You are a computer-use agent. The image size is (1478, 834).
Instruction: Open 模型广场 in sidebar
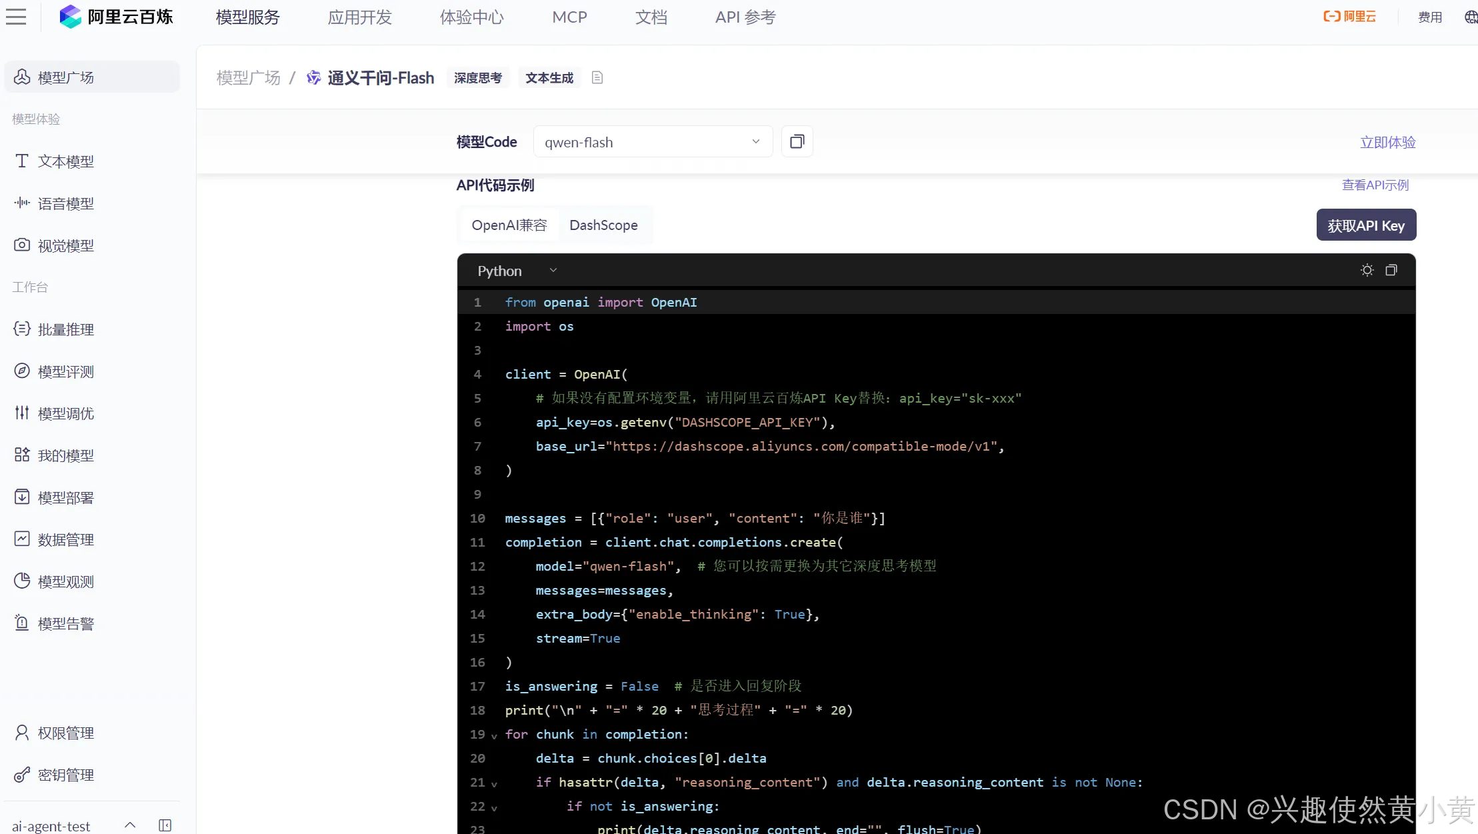click(x=92, y=77)
